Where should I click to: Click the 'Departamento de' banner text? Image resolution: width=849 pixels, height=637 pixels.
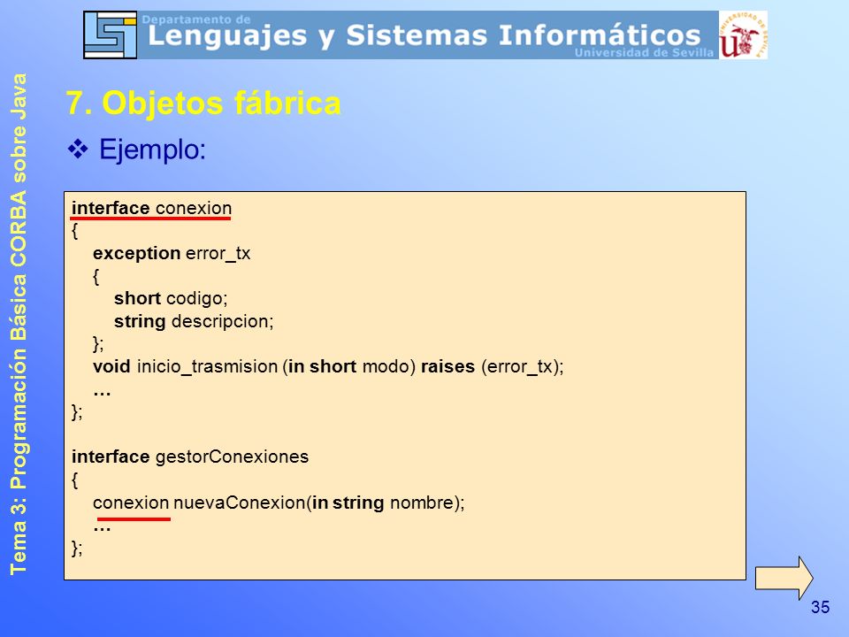pyautogui.click(x=196, y=19)
